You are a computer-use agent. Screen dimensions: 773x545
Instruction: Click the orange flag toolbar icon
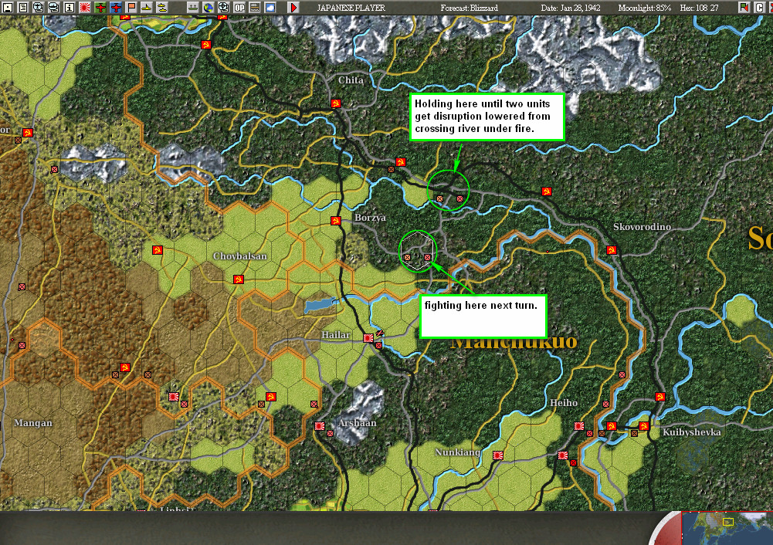[131, 8]
